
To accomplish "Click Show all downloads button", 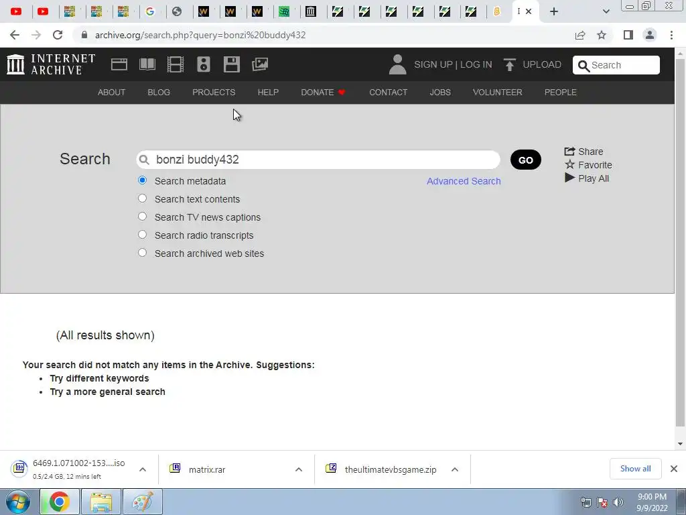I will click(x=636, y=469).
